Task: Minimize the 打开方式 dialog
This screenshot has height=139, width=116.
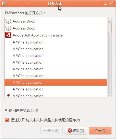Action: pos(105,4)
